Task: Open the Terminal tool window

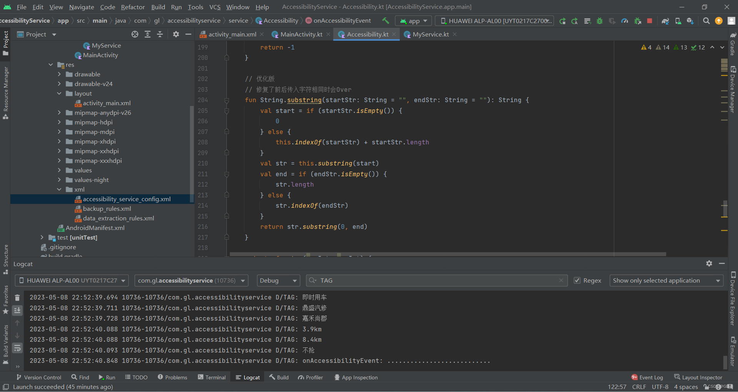Action: click(x=212, y=377)
